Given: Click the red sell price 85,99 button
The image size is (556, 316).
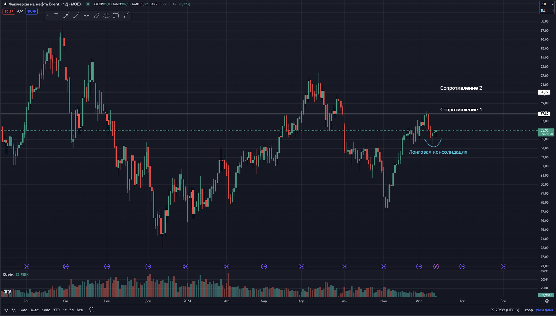Looking at the screenshot, I should point(9,11).
